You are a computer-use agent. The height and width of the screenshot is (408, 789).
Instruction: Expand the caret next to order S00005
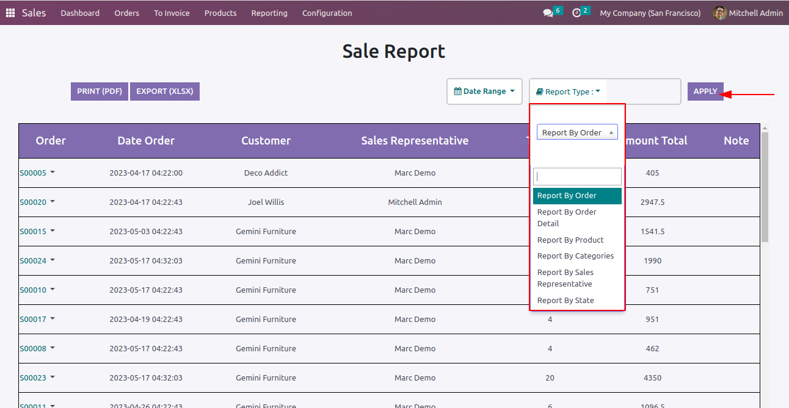53,173
